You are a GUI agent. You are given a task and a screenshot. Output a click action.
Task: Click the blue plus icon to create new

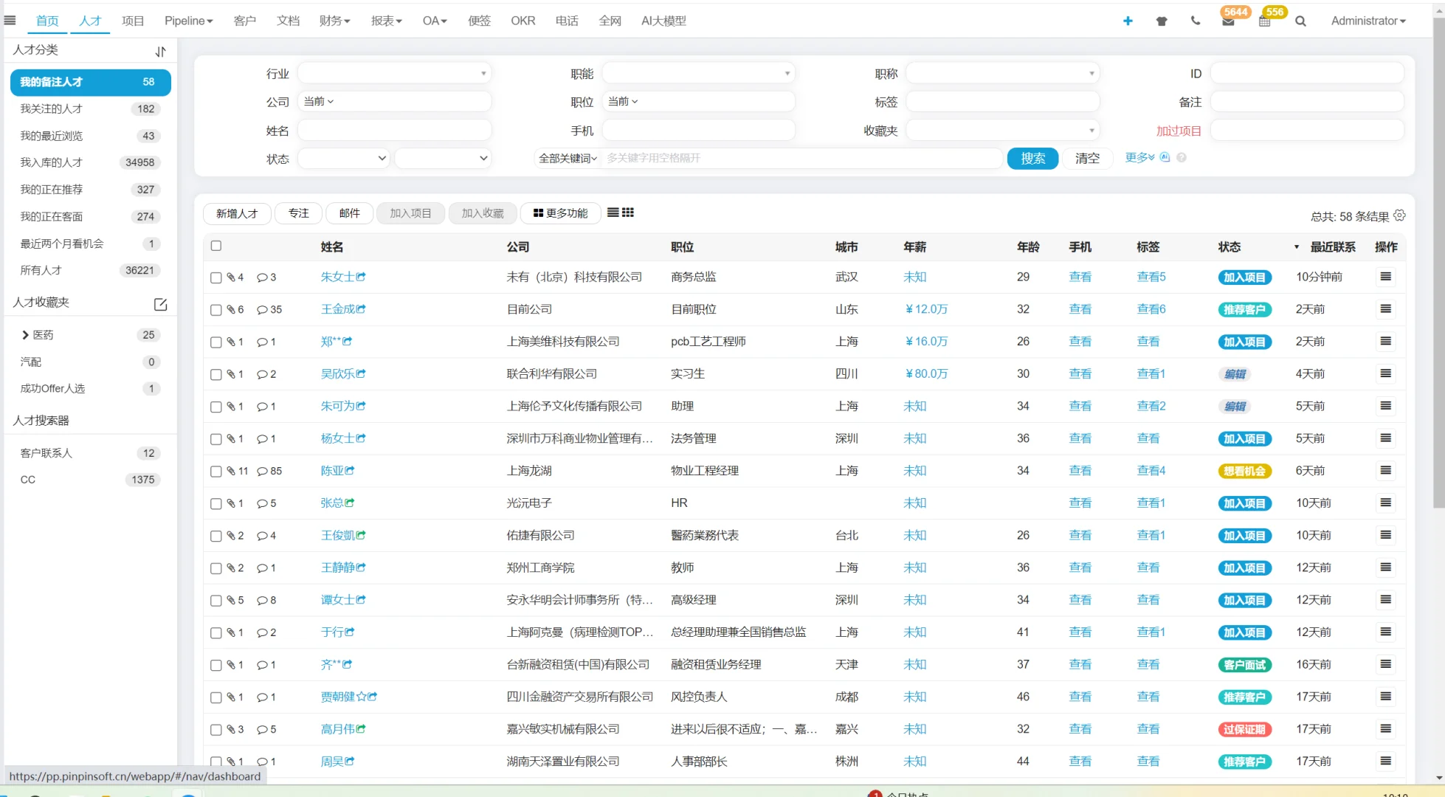(1128, 21)
